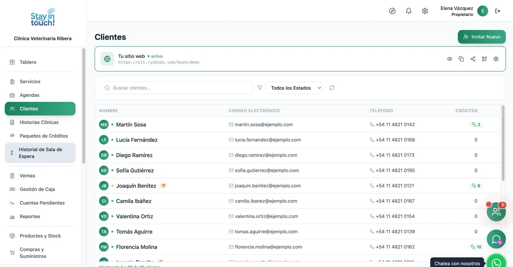Click the Buscar clientes search field

coord(177,88)
